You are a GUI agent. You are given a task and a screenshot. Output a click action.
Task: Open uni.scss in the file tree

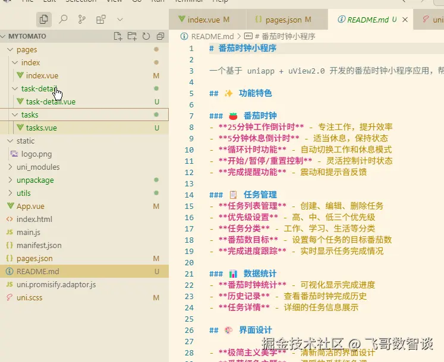coord(30,297)
